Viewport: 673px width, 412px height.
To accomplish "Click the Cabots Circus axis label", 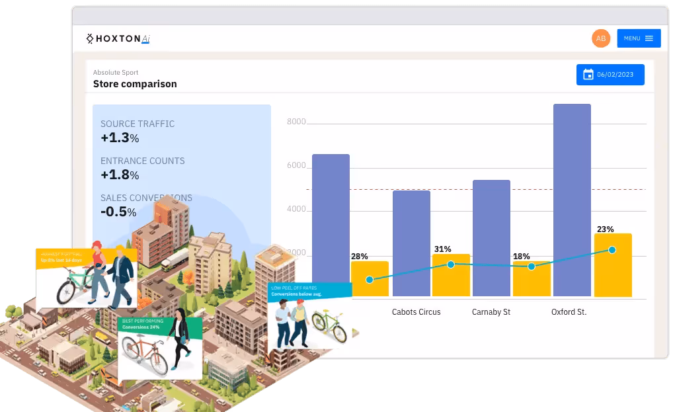I will [416, 312].
